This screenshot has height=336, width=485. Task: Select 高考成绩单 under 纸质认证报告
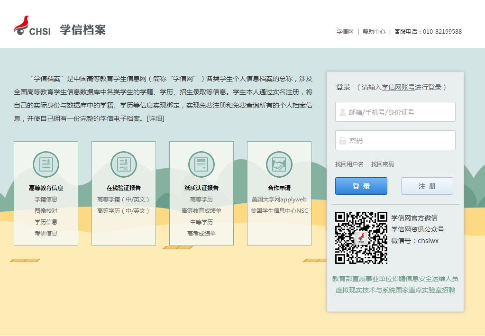[201, 234]
